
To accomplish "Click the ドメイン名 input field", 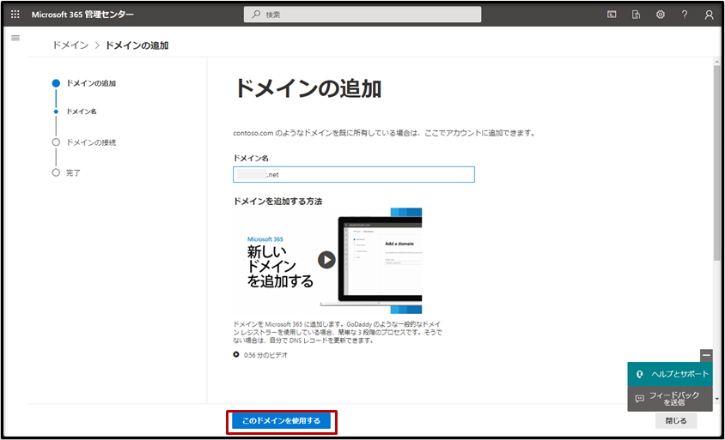I will coord(354,174).
